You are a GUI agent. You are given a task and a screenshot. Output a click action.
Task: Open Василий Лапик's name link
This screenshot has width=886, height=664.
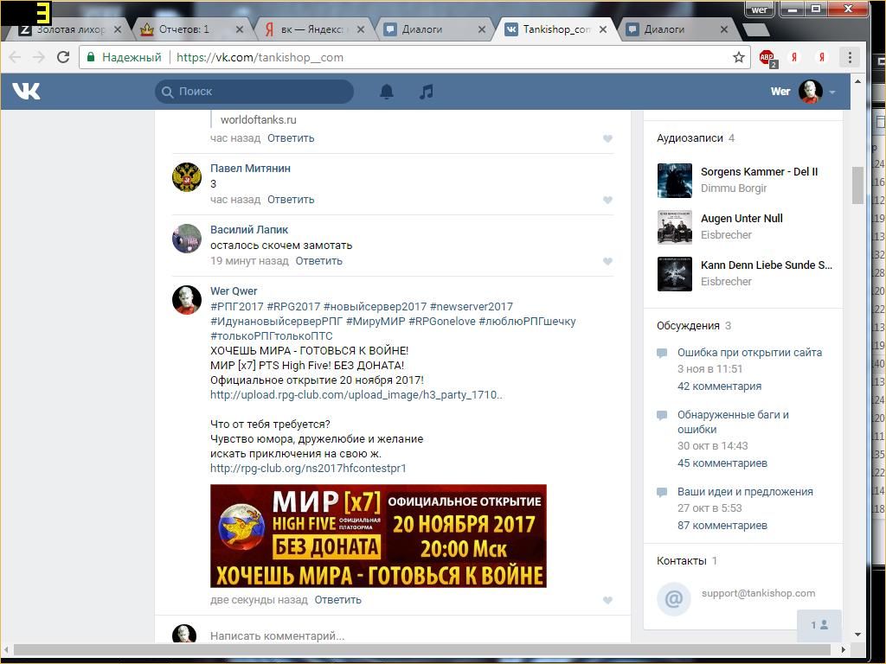pos(249,230)
